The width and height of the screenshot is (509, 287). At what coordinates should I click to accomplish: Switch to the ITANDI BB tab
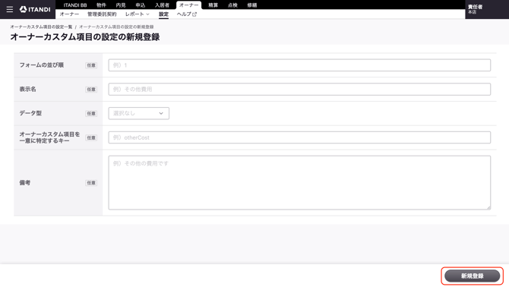[75, 5]
